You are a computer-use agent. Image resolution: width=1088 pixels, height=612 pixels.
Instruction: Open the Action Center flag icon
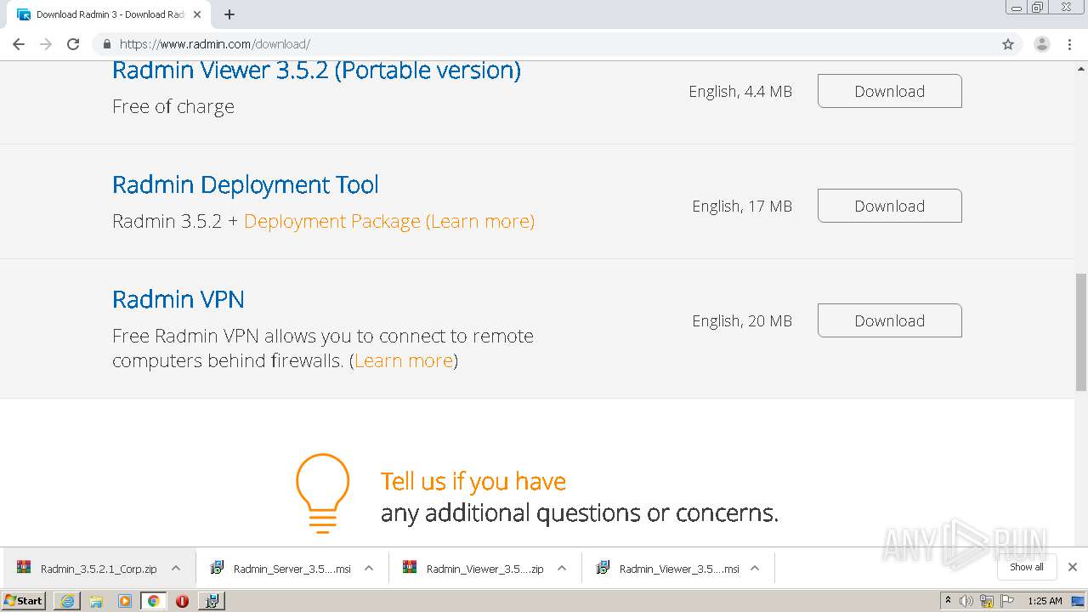click(1007, 601)
